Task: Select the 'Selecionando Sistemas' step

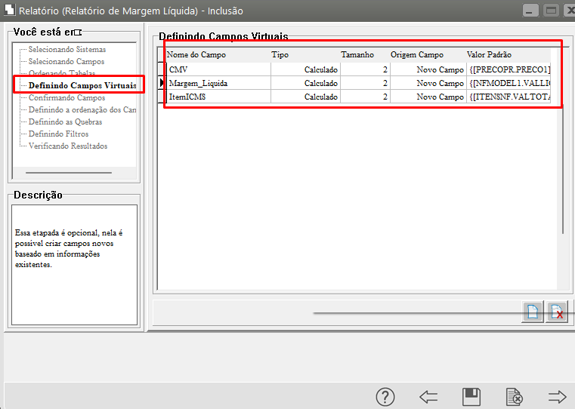Action: coord(67,50)
